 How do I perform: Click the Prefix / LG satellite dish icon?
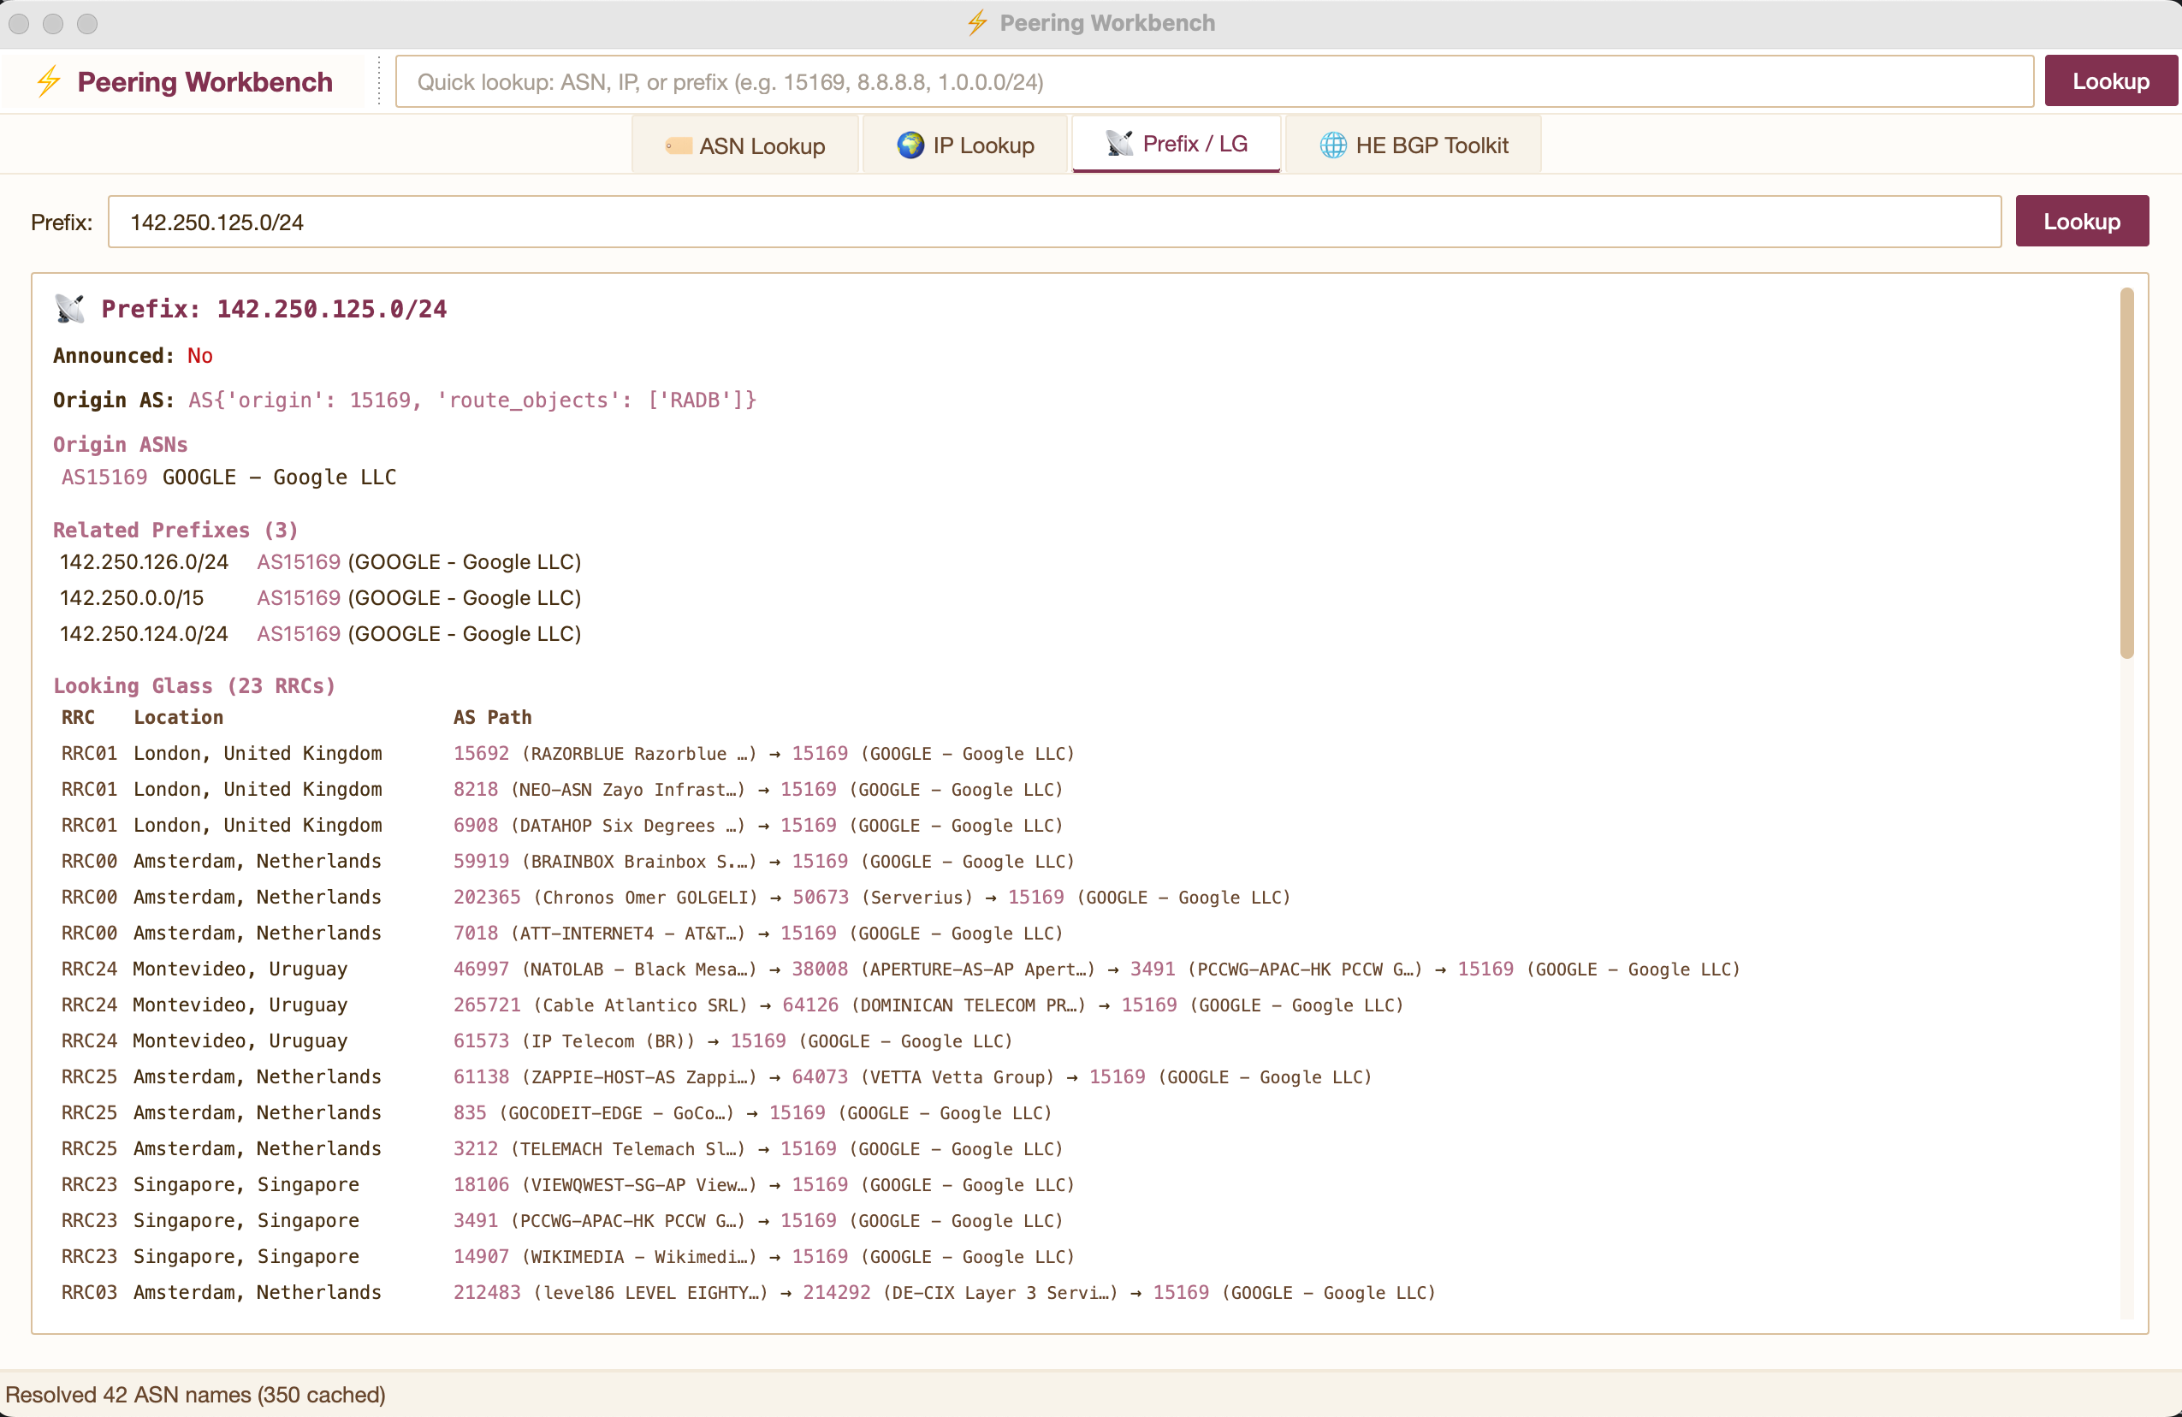pos(1119,143)
